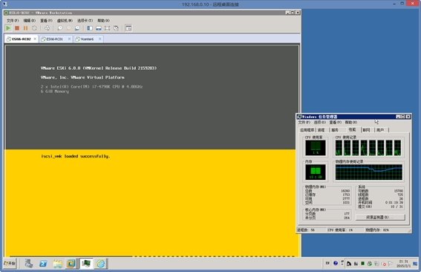The image size is (421, 272).
Task: Switch to Task Manager 用户 tab
Action: pos(380,130)
